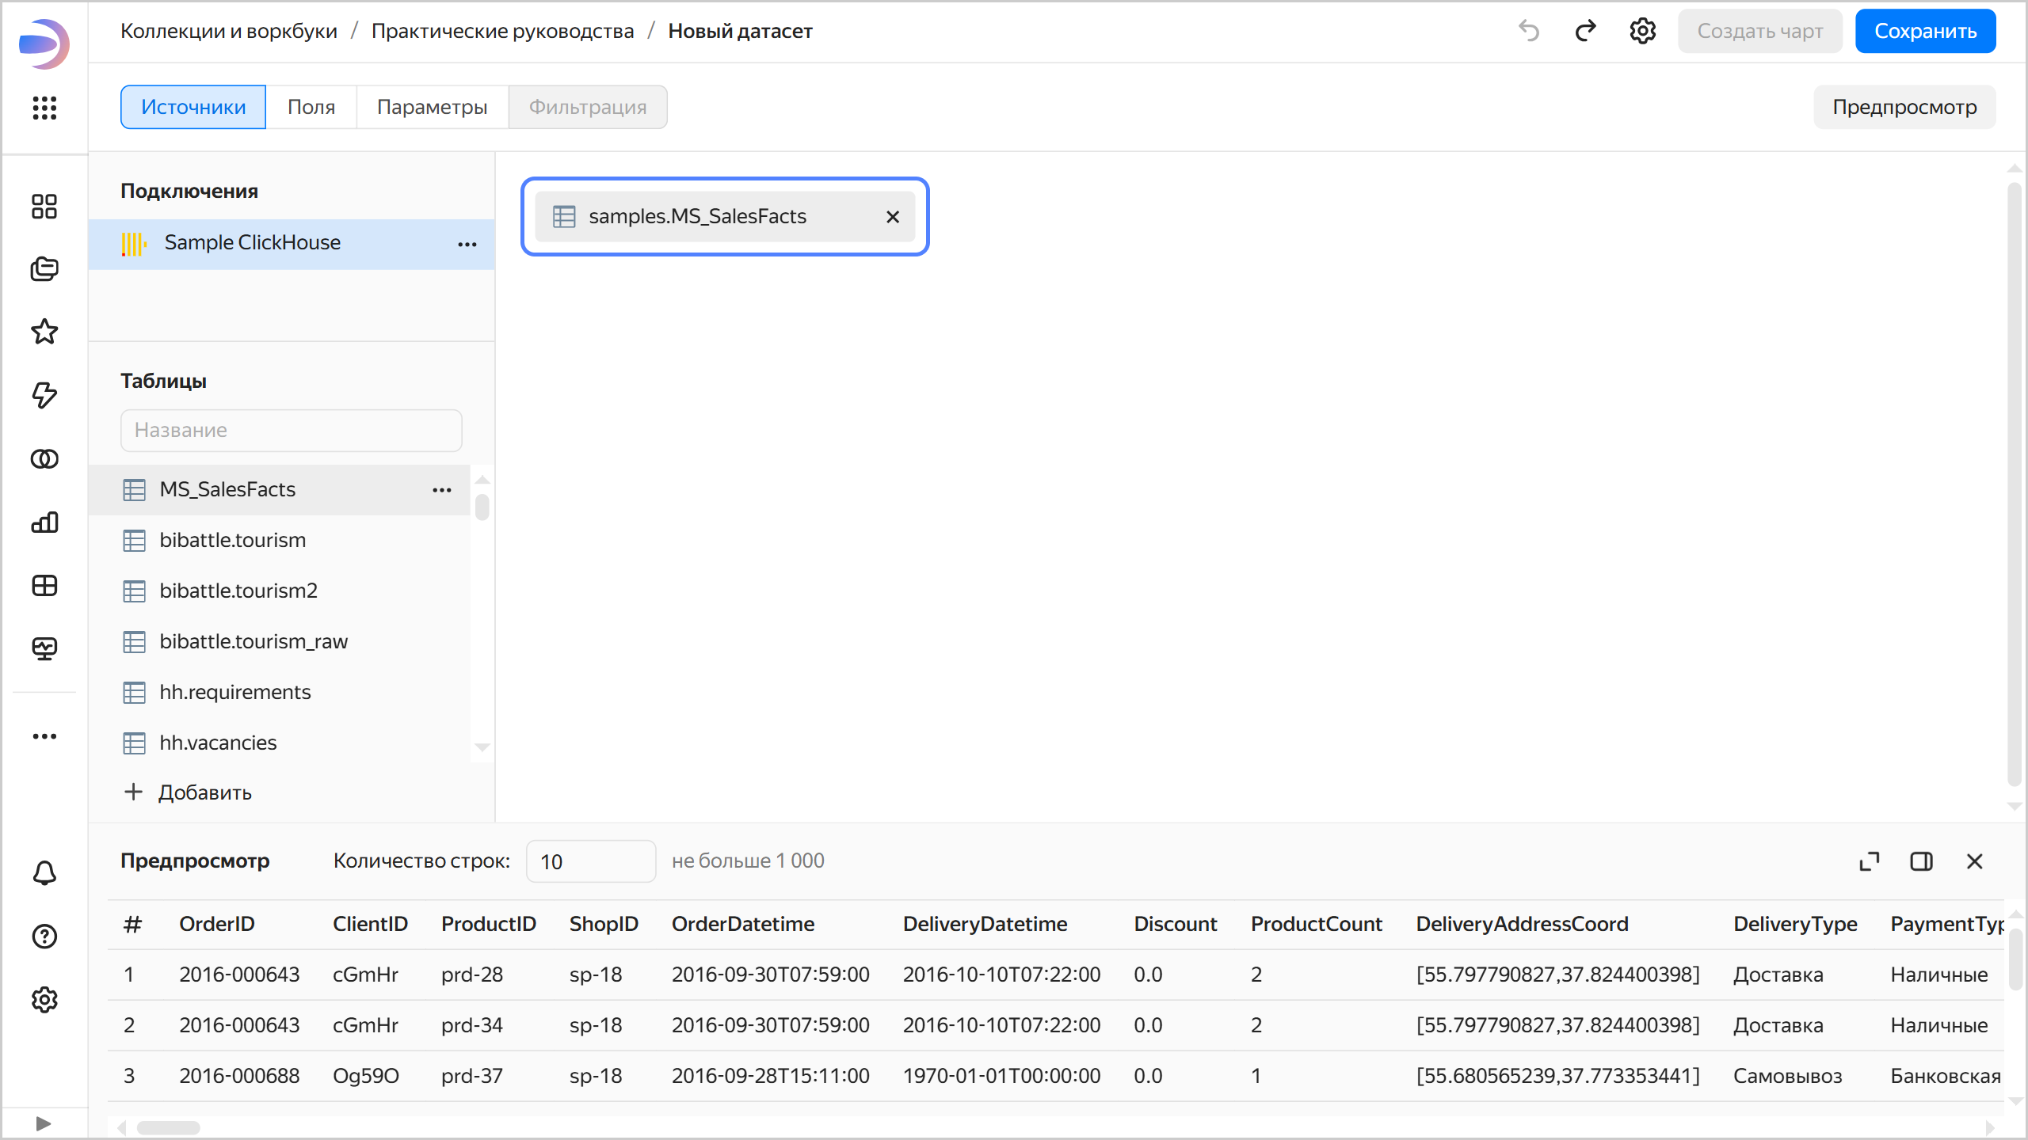The image size is (2028, 1140).
Task: Toggle preview panel side docking
Action: [x=1921, y=861]
